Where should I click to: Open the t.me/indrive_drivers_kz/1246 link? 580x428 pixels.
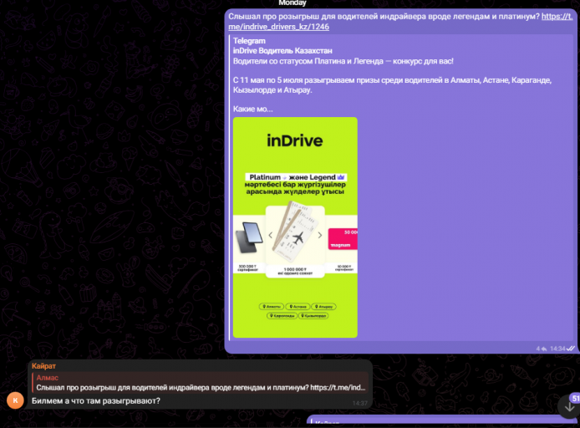pyautogui.click(x=278, y=27)
